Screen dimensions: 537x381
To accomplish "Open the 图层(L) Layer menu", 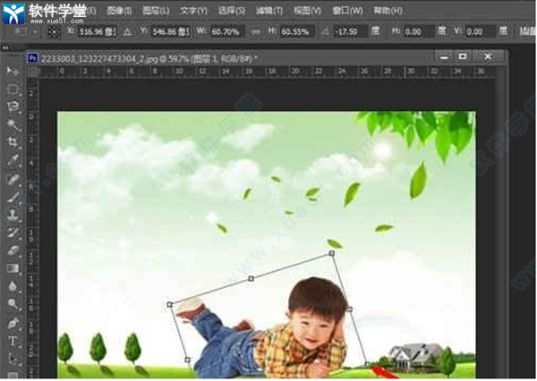I will (x=153, y=11).
